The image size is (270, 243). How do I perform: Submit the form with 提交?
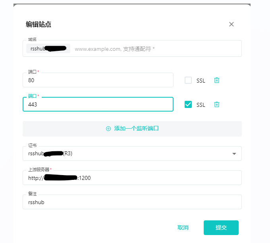tap(221, 228)
